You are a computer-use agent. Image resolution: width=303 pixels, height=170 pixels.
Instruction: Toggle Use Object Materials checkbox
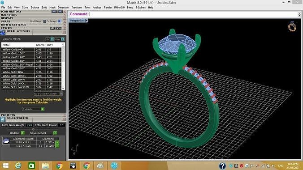[x=61, y=93]
